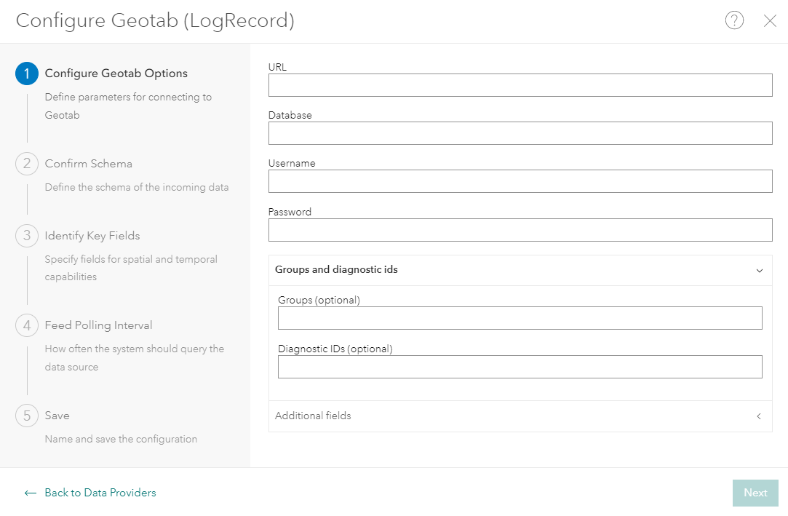Click step 2 Confirm Schema circle
This screenshot has height=516, width=788.
pos(27,163)
